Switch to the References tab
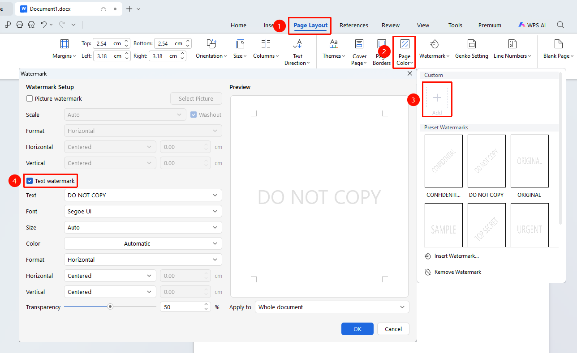Image resolution: width=577 pixels, height=353 pixels. click(354, 25)
